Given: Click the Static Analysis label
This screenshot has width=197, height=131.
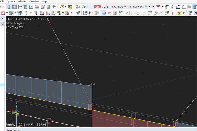Looking at the screenshot, I should coord(15,23).
